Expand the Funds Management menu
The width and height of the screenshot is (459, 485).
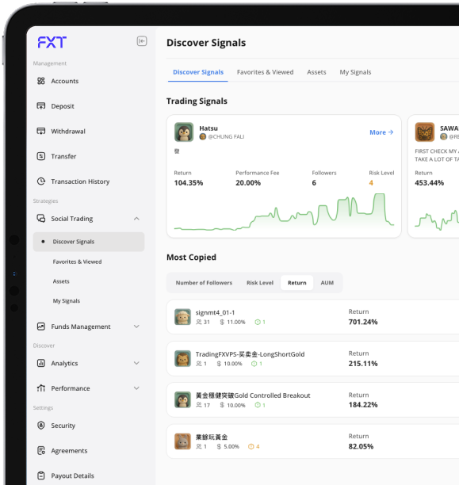[136, 327]
